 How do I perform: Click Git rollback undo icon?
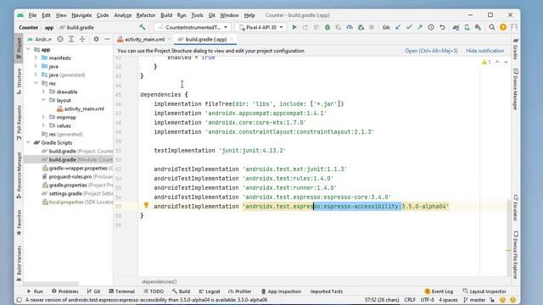point(442,27)
